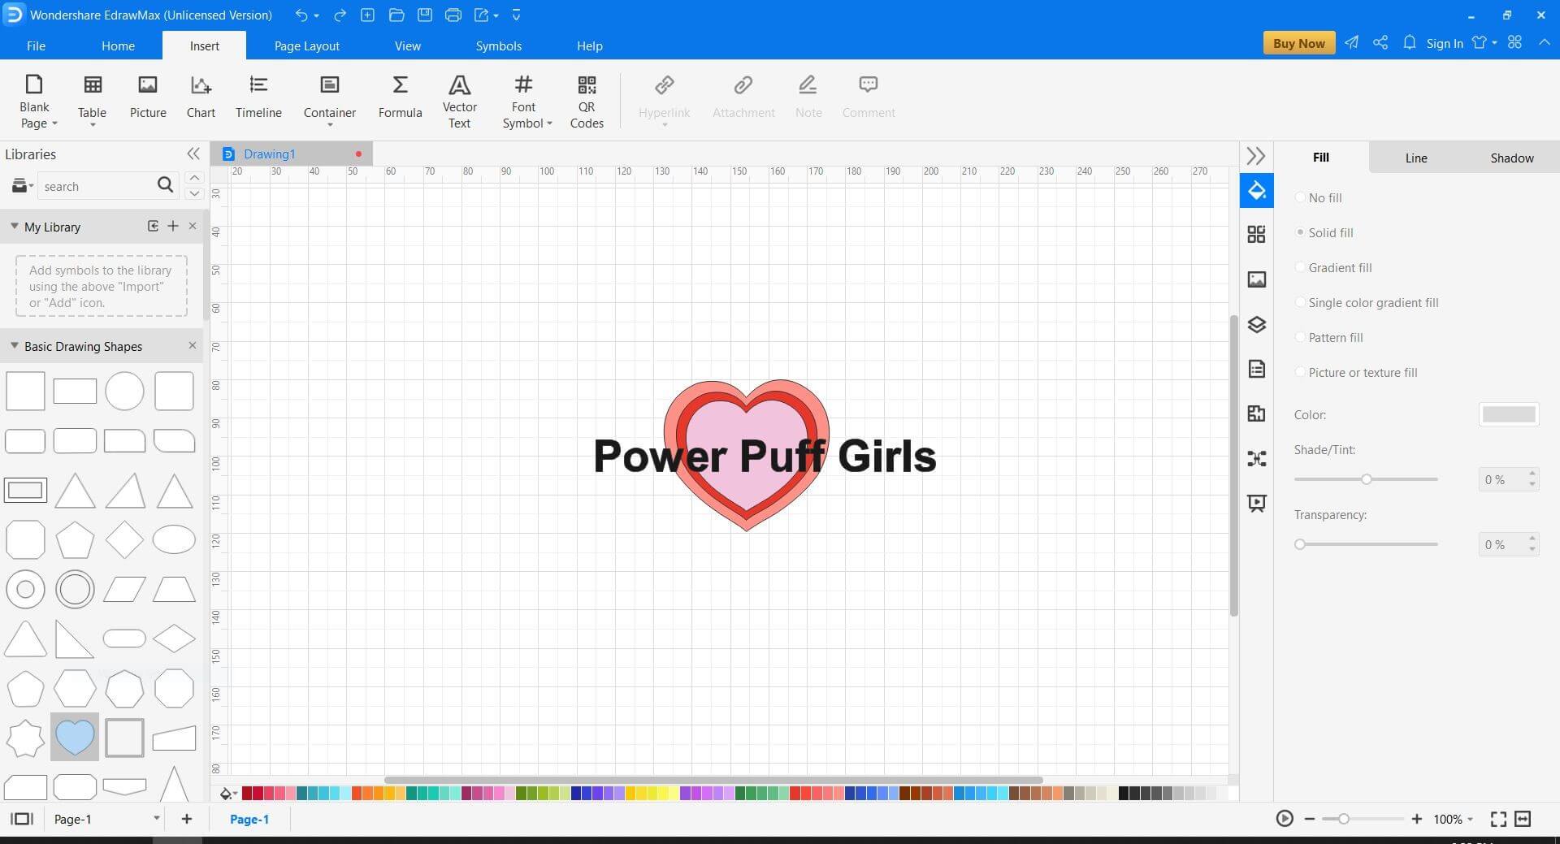Click the Undo icon in title bar

(301, 15)
